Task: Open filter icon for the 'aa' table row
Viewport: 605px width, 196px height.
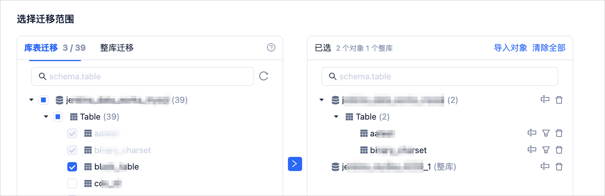Action: [546, 133]
